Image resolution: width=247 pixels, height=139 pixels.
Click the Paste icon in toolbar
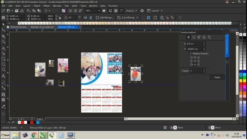(x=39, y=11)
